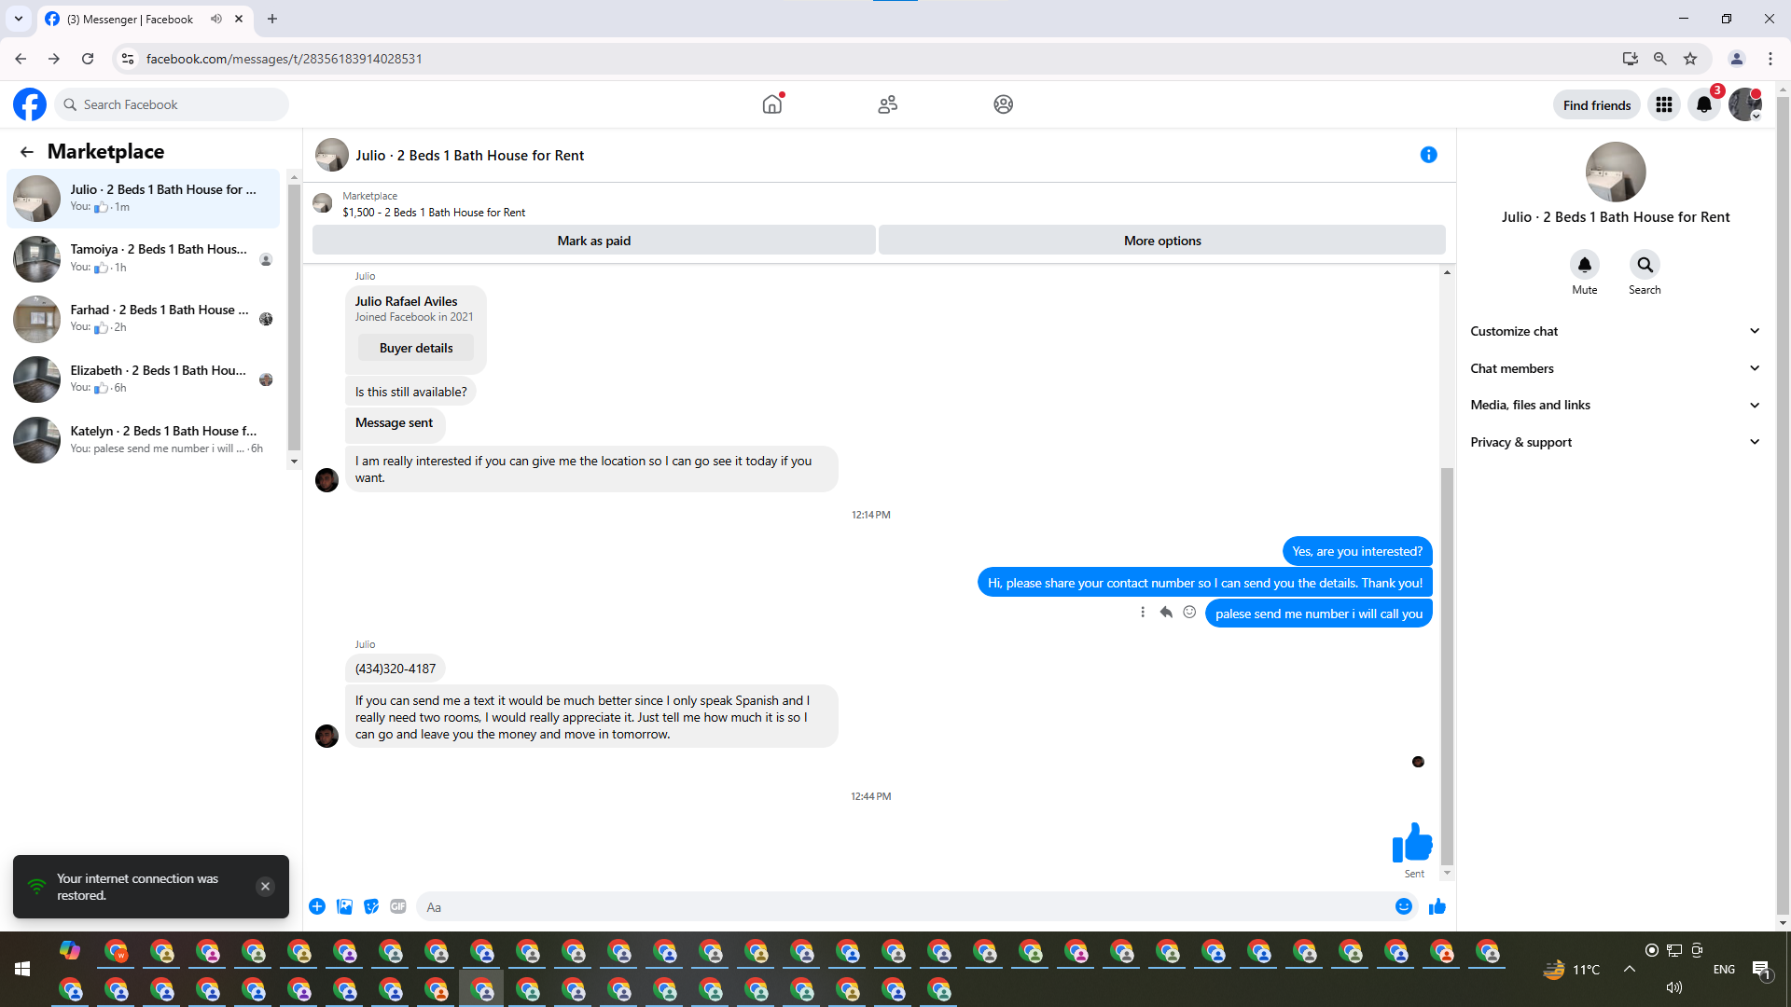Screen dimensions: 1791x1007
Task: Open the Friends icon in top navigation
Action: (x=887, y=104)
